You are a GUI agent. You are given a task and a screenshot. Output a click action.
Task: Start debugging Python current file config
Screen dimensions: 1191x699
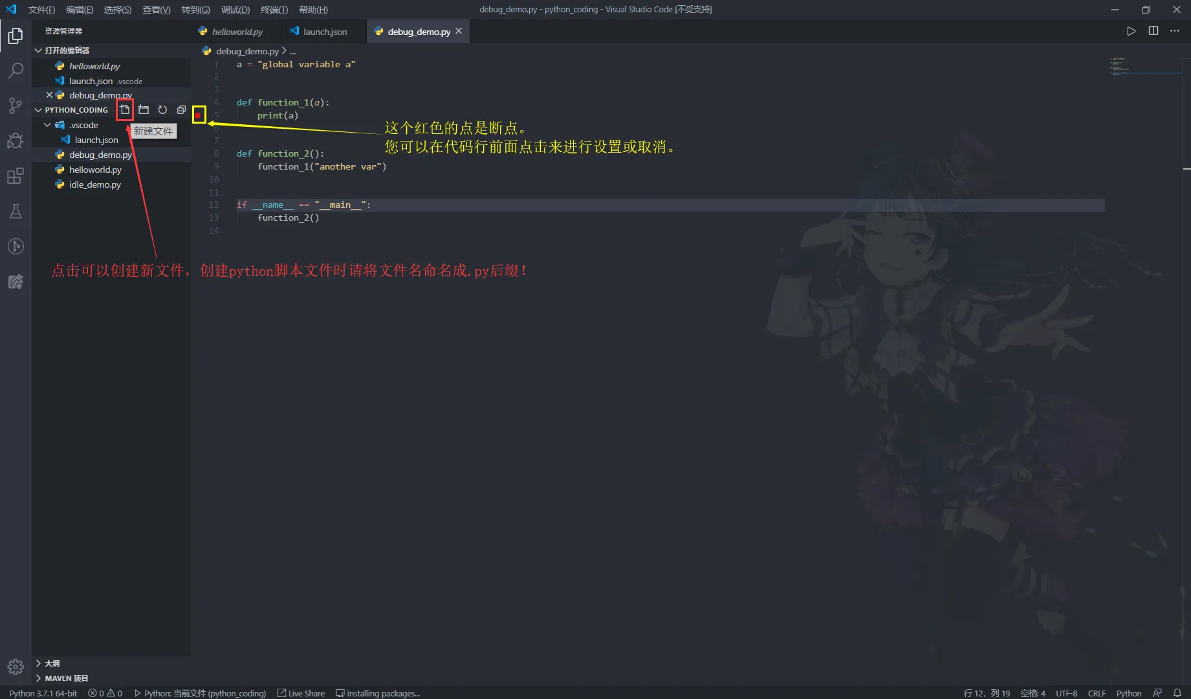(201, 693)
